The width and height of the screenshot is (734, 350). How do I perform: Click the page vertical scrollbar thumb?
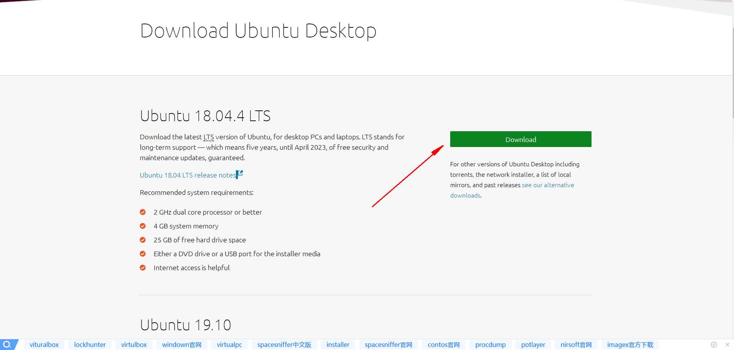[x=732, y=73]
